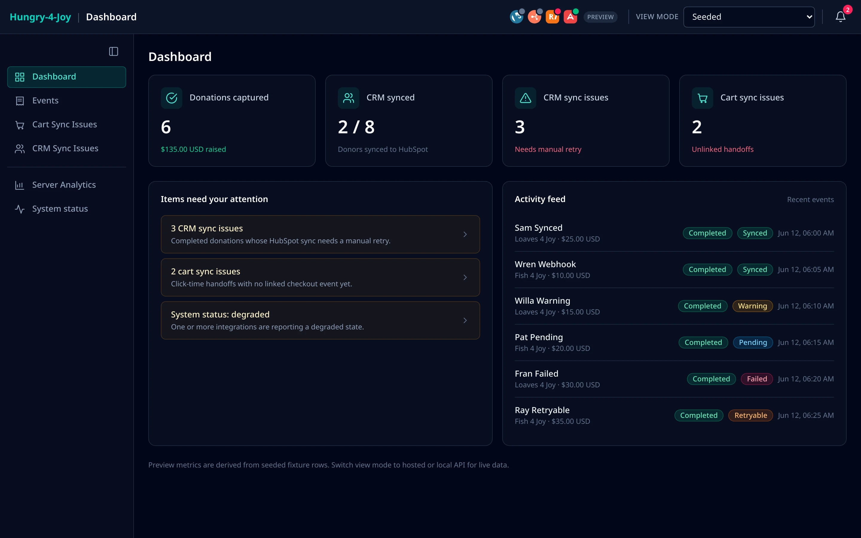Click the 'Unlinked handoffs' text
The width and height of the screenshot is (861, 538).
click(x=723, y=149)
